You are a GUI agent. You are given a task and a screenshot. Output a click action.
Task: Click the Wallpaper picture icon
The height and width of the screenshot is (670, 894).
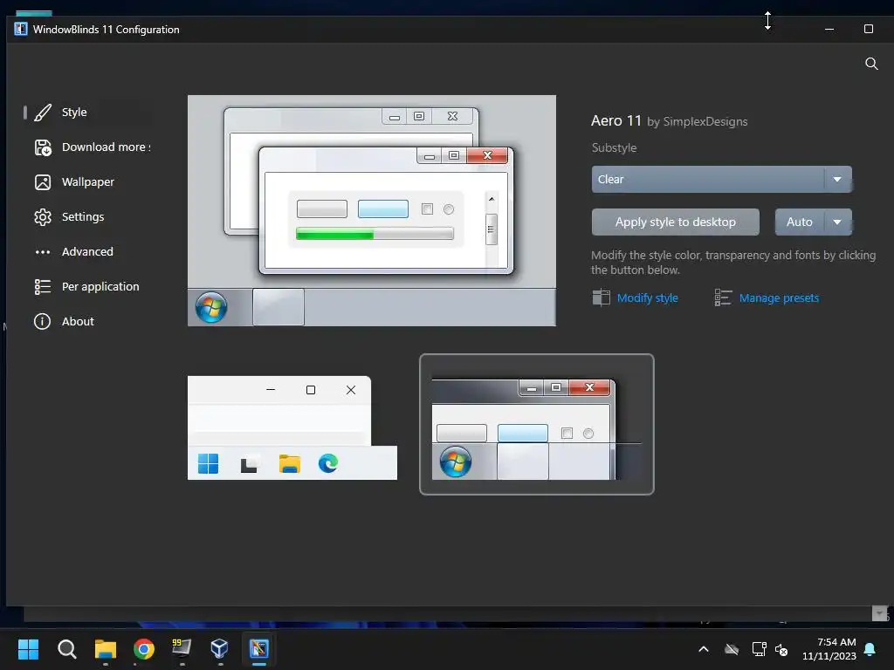[43, 182]
